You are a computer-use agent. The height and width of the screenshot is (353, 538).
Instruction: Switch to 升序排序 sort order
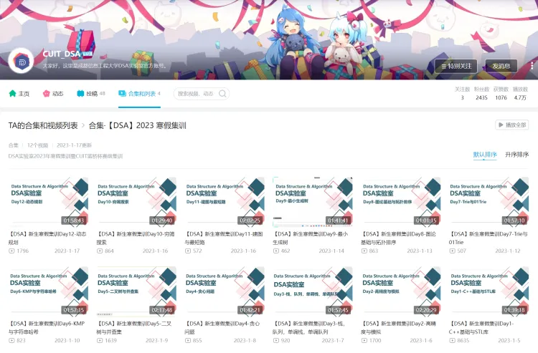tap(516, 155)
